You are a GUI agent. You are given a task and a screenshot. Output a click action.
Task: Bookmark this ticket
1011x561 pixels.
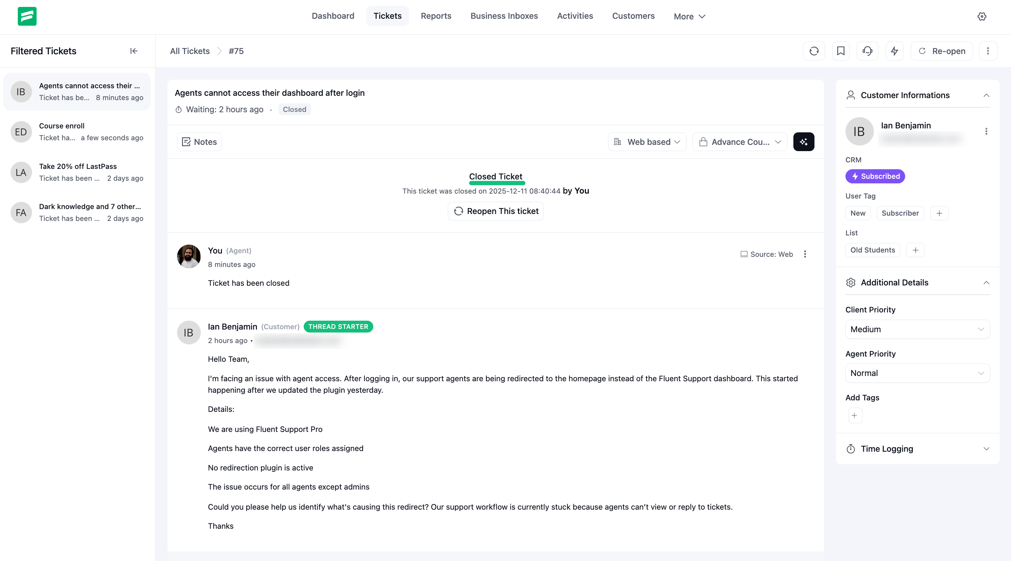(x=841, y=51)
